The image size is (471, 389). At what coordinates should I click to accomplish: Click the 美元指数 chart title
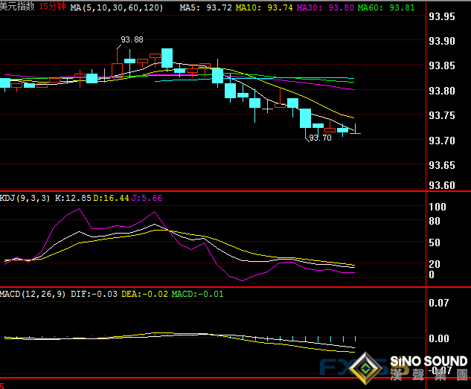tap(17, 6)
